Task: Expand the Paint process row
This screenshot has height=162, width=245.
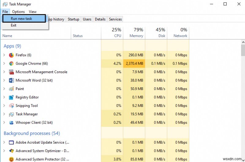Action: (x=4, y=89)
